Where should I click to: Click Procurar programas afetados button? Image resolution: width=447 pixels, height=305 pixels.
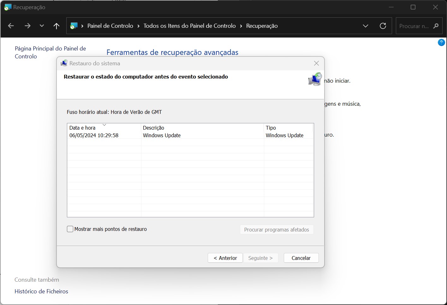pyautogui.click(x=277, y=230)
